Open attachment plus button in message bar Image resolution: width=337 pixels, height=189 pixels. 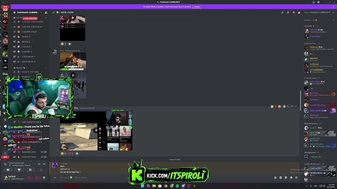[x=54, y=178]
